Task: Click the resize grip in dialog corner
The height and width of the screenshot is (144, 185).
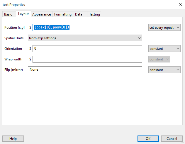Action: pyautogui.click(x=183, y=142)
